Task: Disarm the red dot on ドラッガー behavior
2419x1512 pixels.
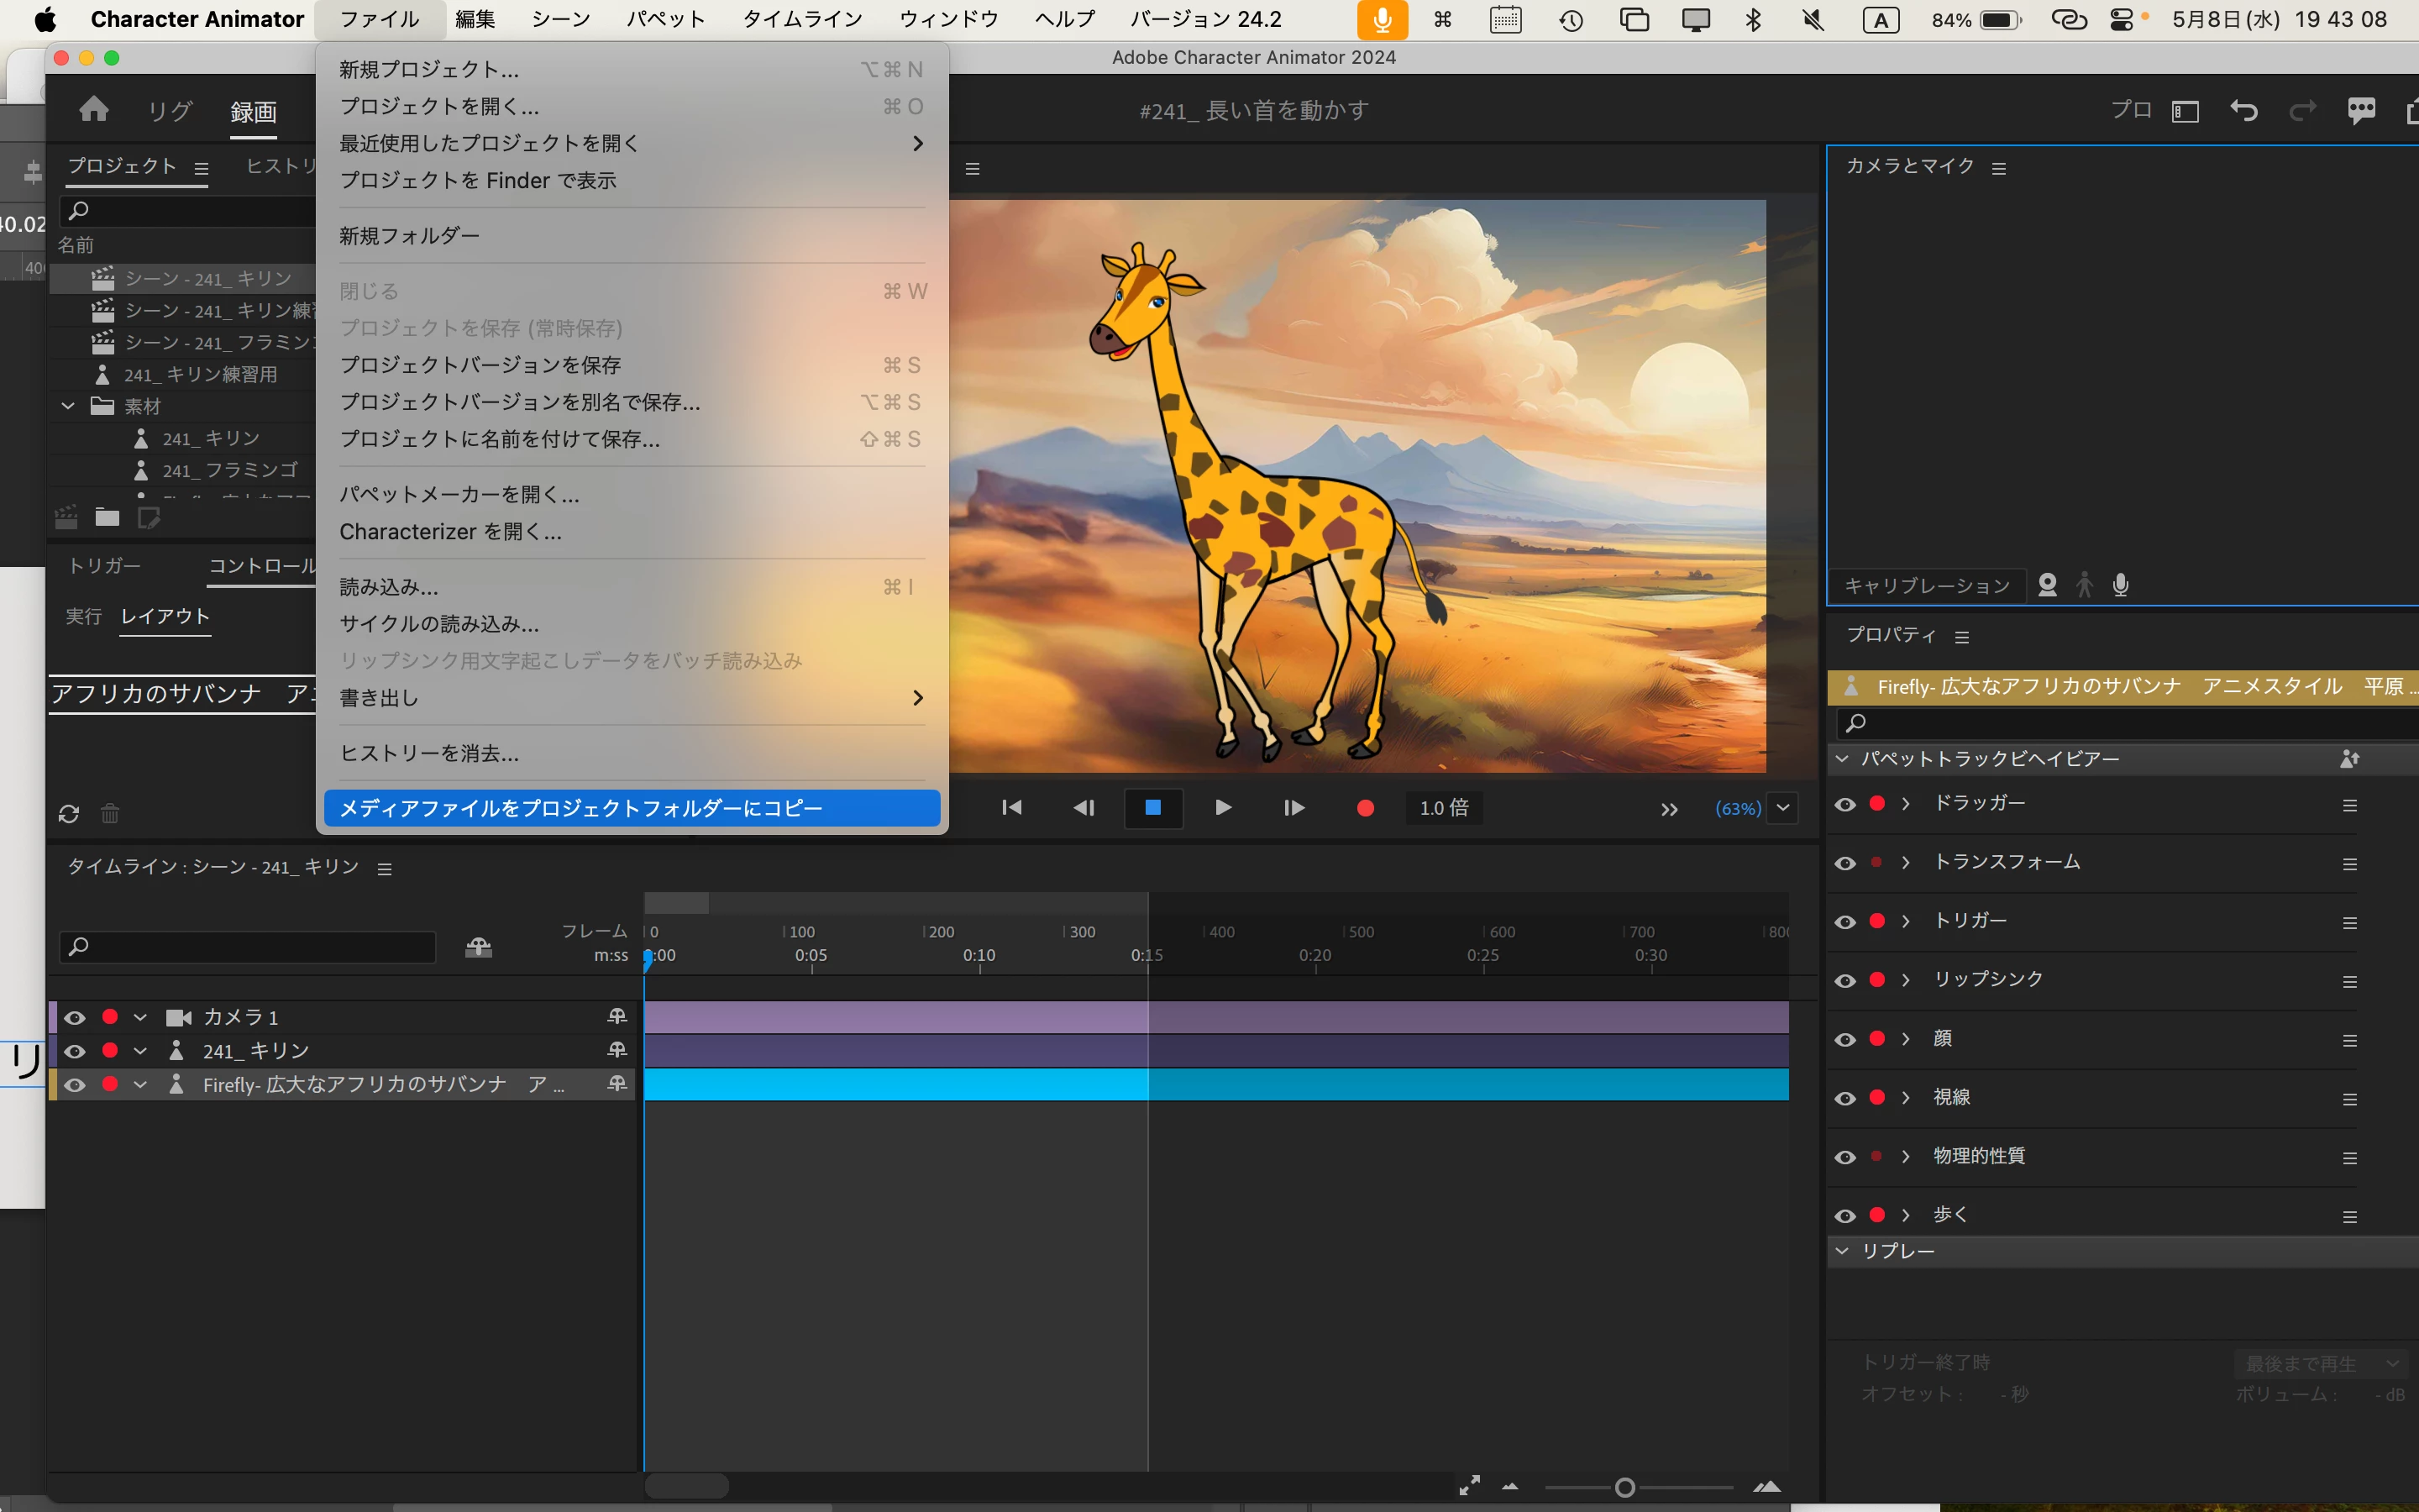Action: (x=1877, y=804)
